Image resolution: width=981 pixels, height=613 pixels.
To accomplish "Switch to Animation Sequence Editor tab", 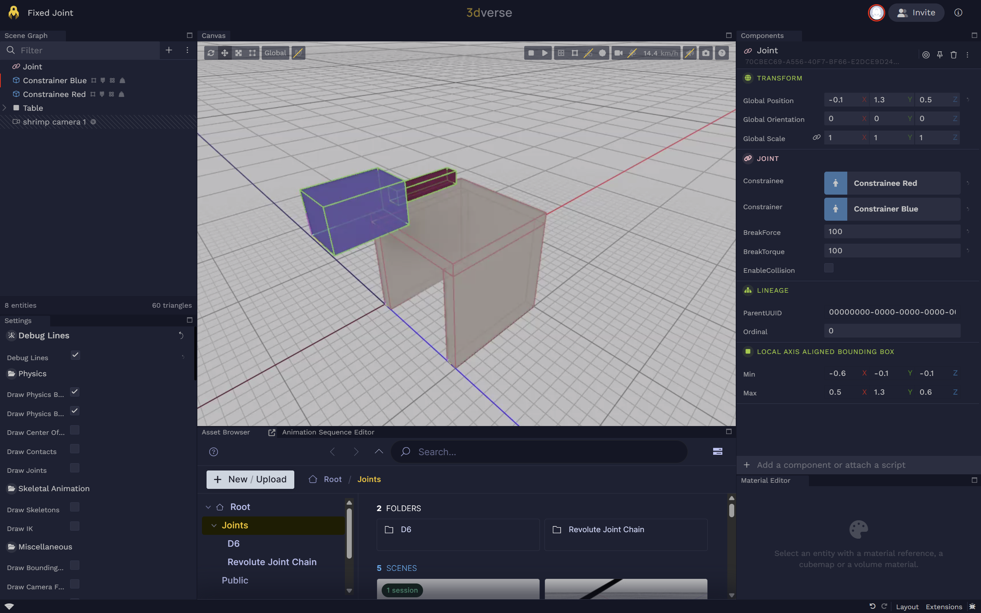I will pyautogui.click(x=328, y=432).
